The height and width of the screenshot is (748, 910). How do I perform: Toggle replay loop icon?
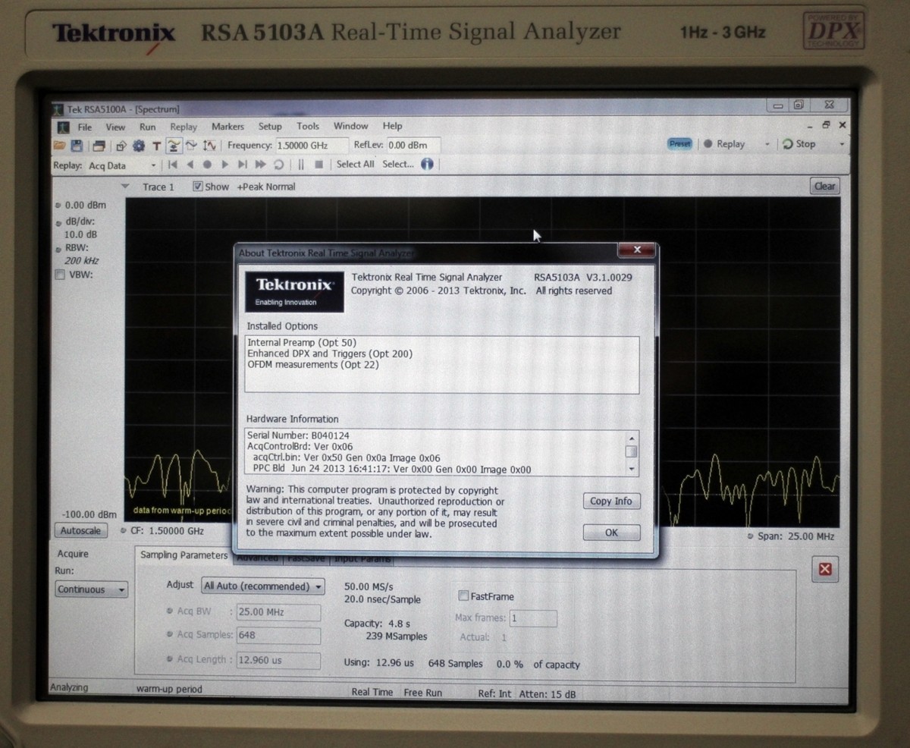coord(278,165)
